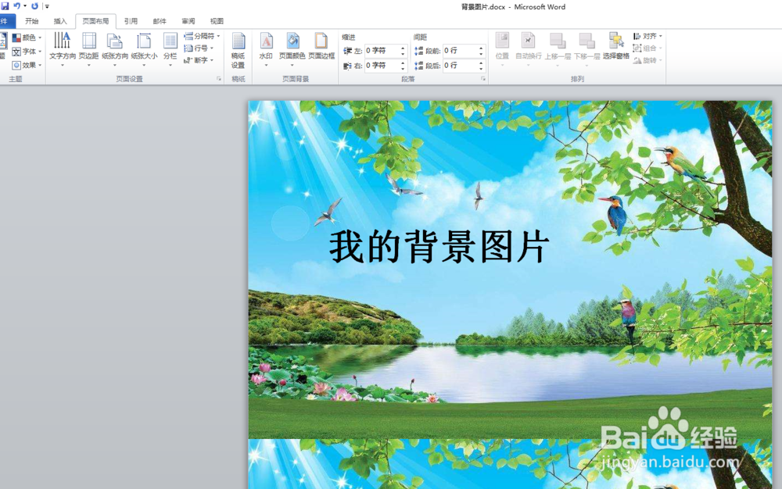Image resolution: width=782 pixels, height=489 pixels.
Task: Switch to the 视图 (View) tab
Action: 217,21
